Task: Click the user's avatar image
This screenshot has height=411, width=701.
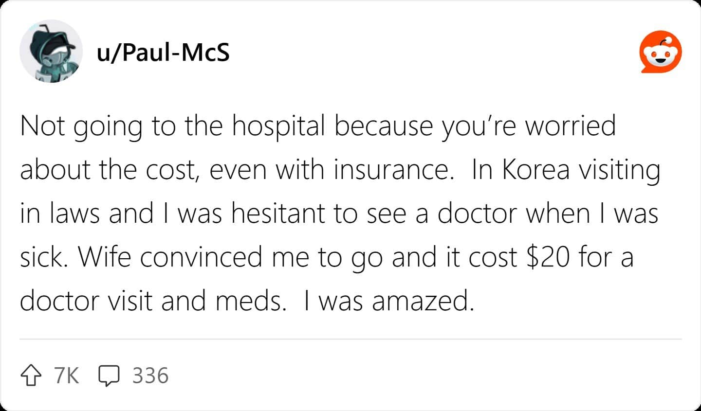Action: click(51, 51)
